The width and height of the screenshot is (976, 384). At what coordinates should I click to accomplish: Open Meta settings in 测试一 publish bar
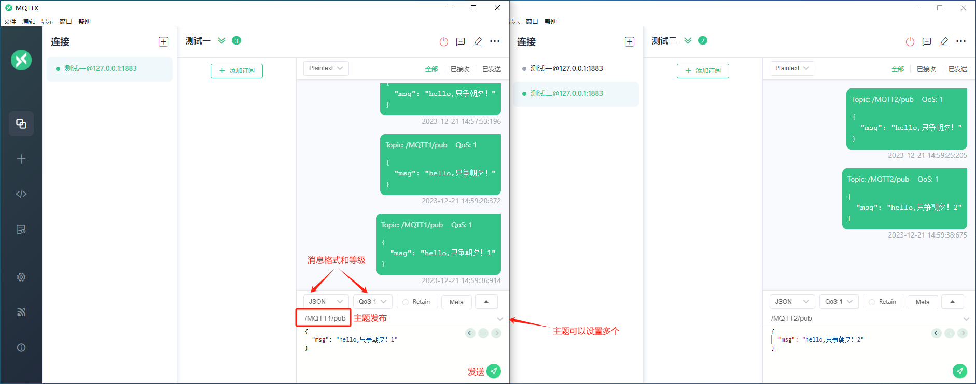click(x=456, y=302)
